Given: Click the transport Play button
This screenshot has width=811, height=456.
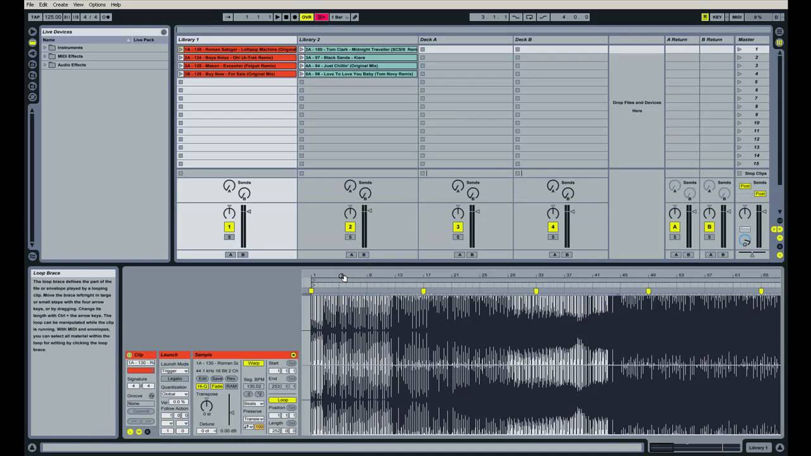Looking at the screenshot, I should pos(278,17).
